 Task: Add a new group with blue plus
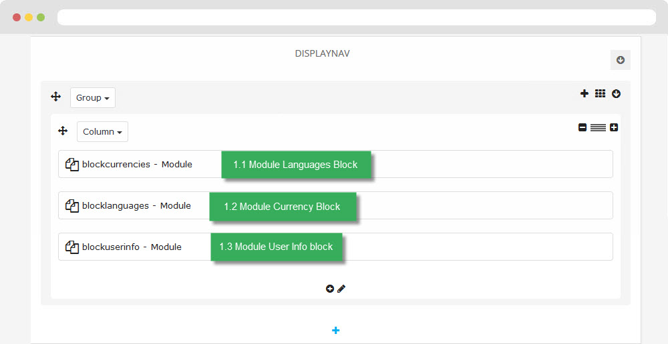[336, 331]
